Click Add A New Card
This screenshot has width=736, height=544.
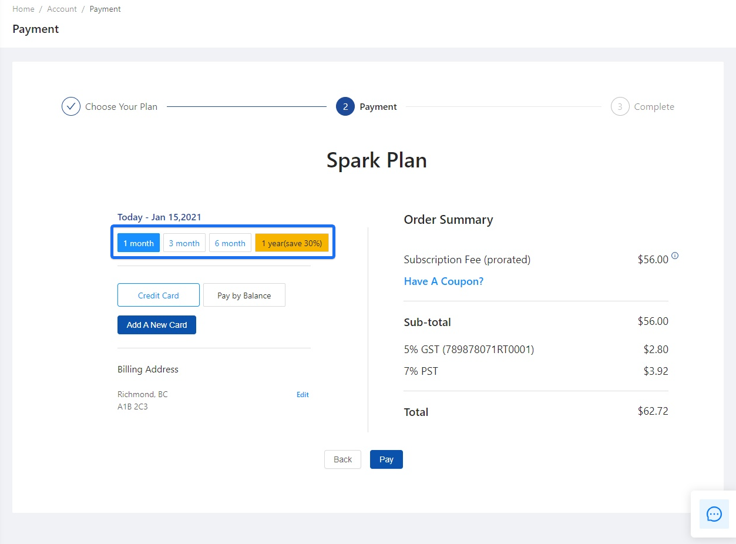156,325
